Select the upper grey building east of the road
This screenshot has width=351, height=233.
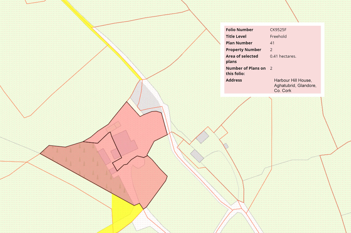point(202,137)
